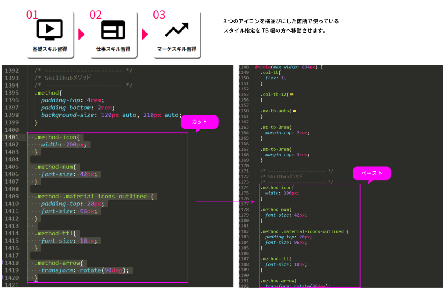Click the ペースト callout label
This screenshot has height=290, width=446.
(372, 173)
